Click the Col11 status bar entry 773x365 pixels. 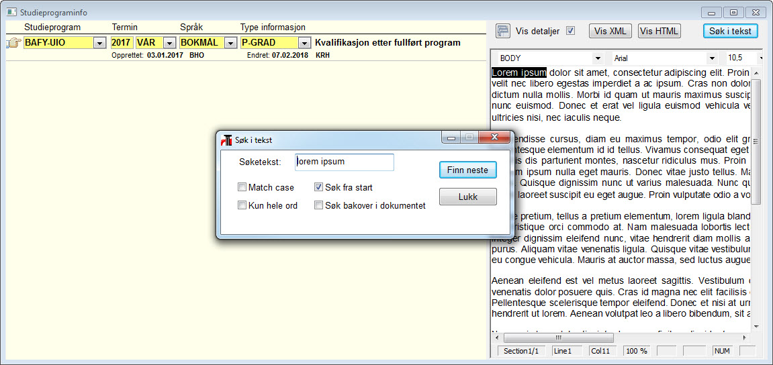pyautogui.click(x=602, y=351)
